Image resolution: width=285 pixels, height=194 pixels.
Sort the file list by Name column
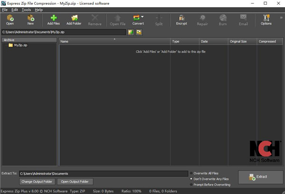click(114, 41)
